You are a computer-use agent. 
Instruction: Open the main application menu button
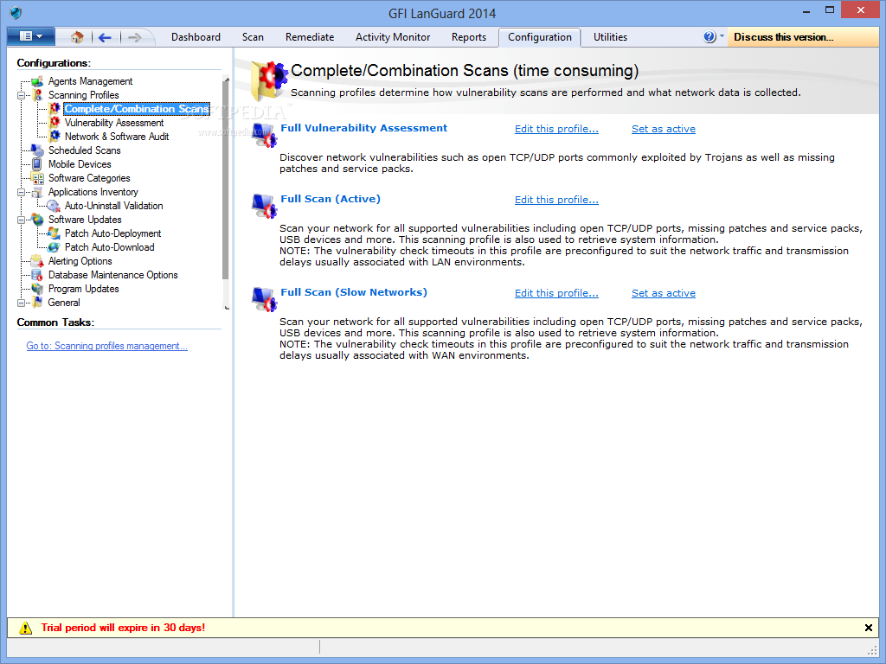tap(31, 36)
